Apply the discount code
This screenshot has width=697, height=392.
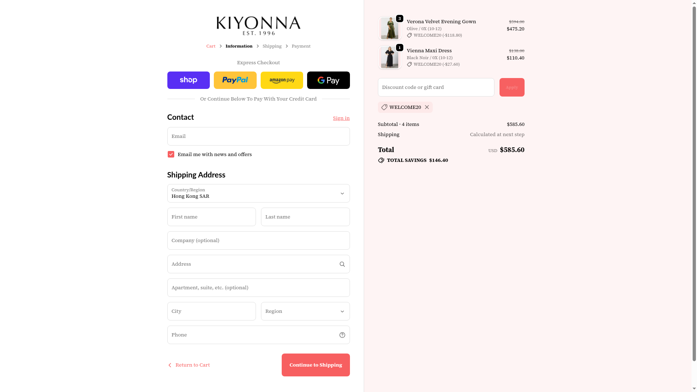click(512, 87)
